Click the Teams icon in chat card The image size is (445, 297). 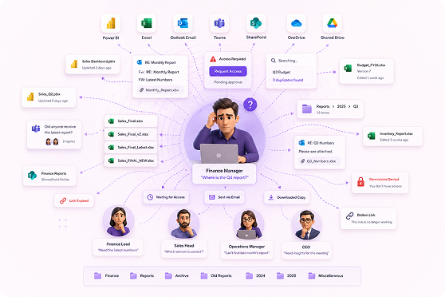click(x=36, y=129)
